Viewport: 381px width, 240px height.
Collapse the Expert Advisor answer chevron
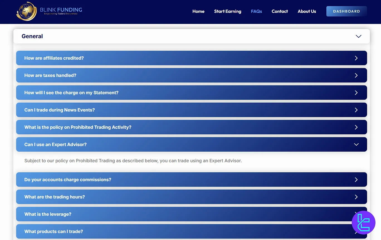click(x=356, y=144)
